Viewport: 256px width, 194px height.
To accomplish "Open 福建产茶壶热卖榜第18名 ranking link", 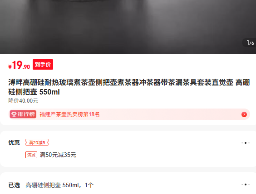I will pyautogui.click(x=69, y=114).
